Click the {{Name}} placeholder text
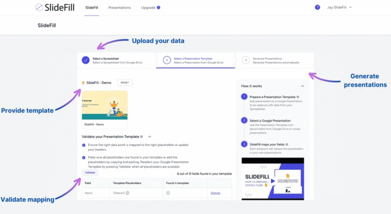 (119, 193)
